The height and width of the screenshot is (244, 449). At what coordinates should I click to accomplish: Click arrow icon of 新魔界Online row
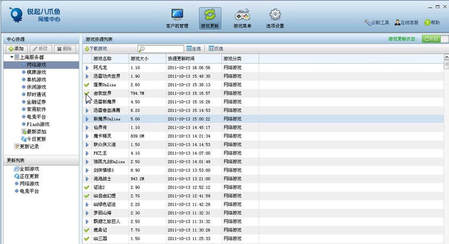tap(87, 119)
